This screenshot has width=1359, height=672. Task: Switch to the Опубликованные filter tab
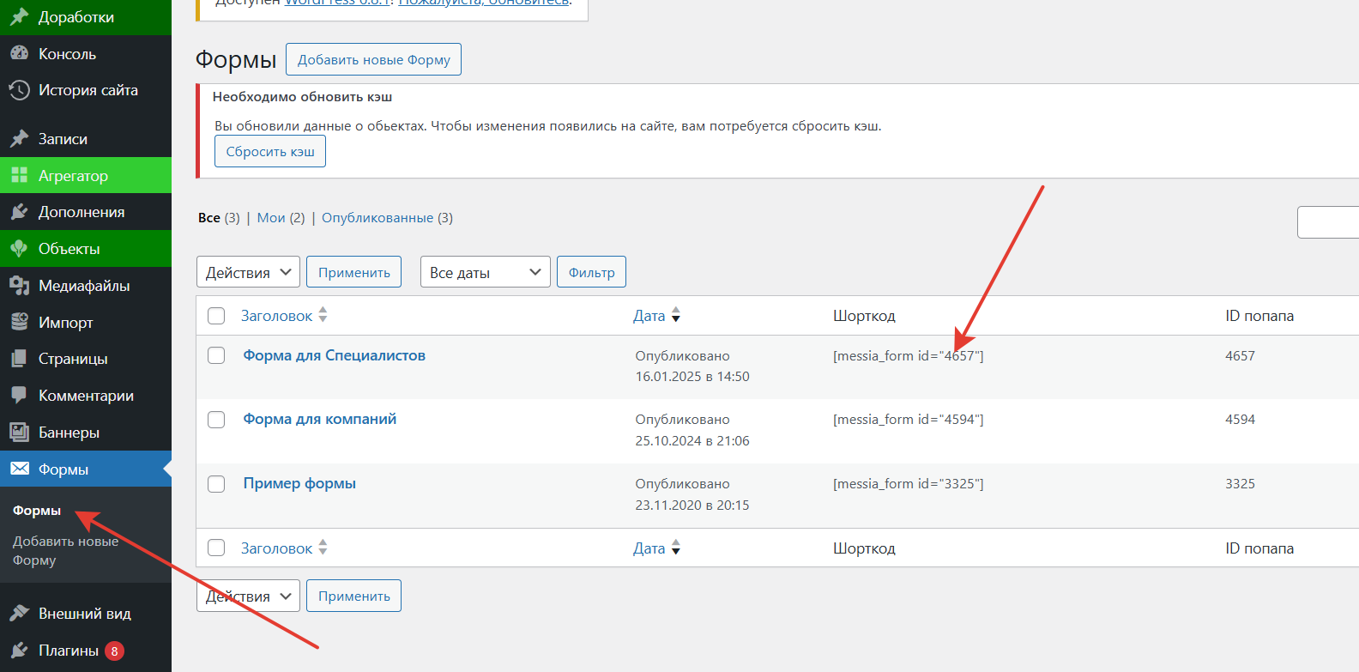pos(377,218)
